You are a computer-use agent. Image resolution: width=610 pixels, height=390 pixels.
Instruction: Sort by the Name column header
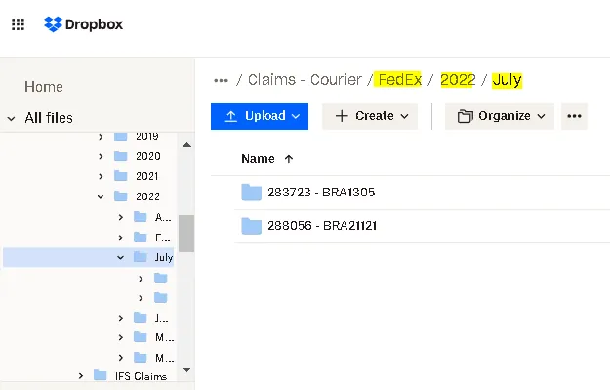pos(258,159)
